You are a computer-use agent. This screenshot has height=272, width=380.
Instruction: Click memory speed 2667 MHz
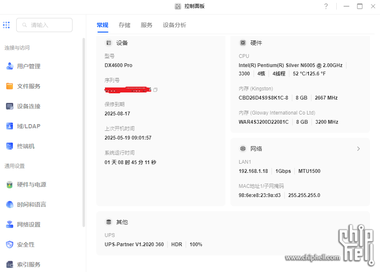pos(326,98)
